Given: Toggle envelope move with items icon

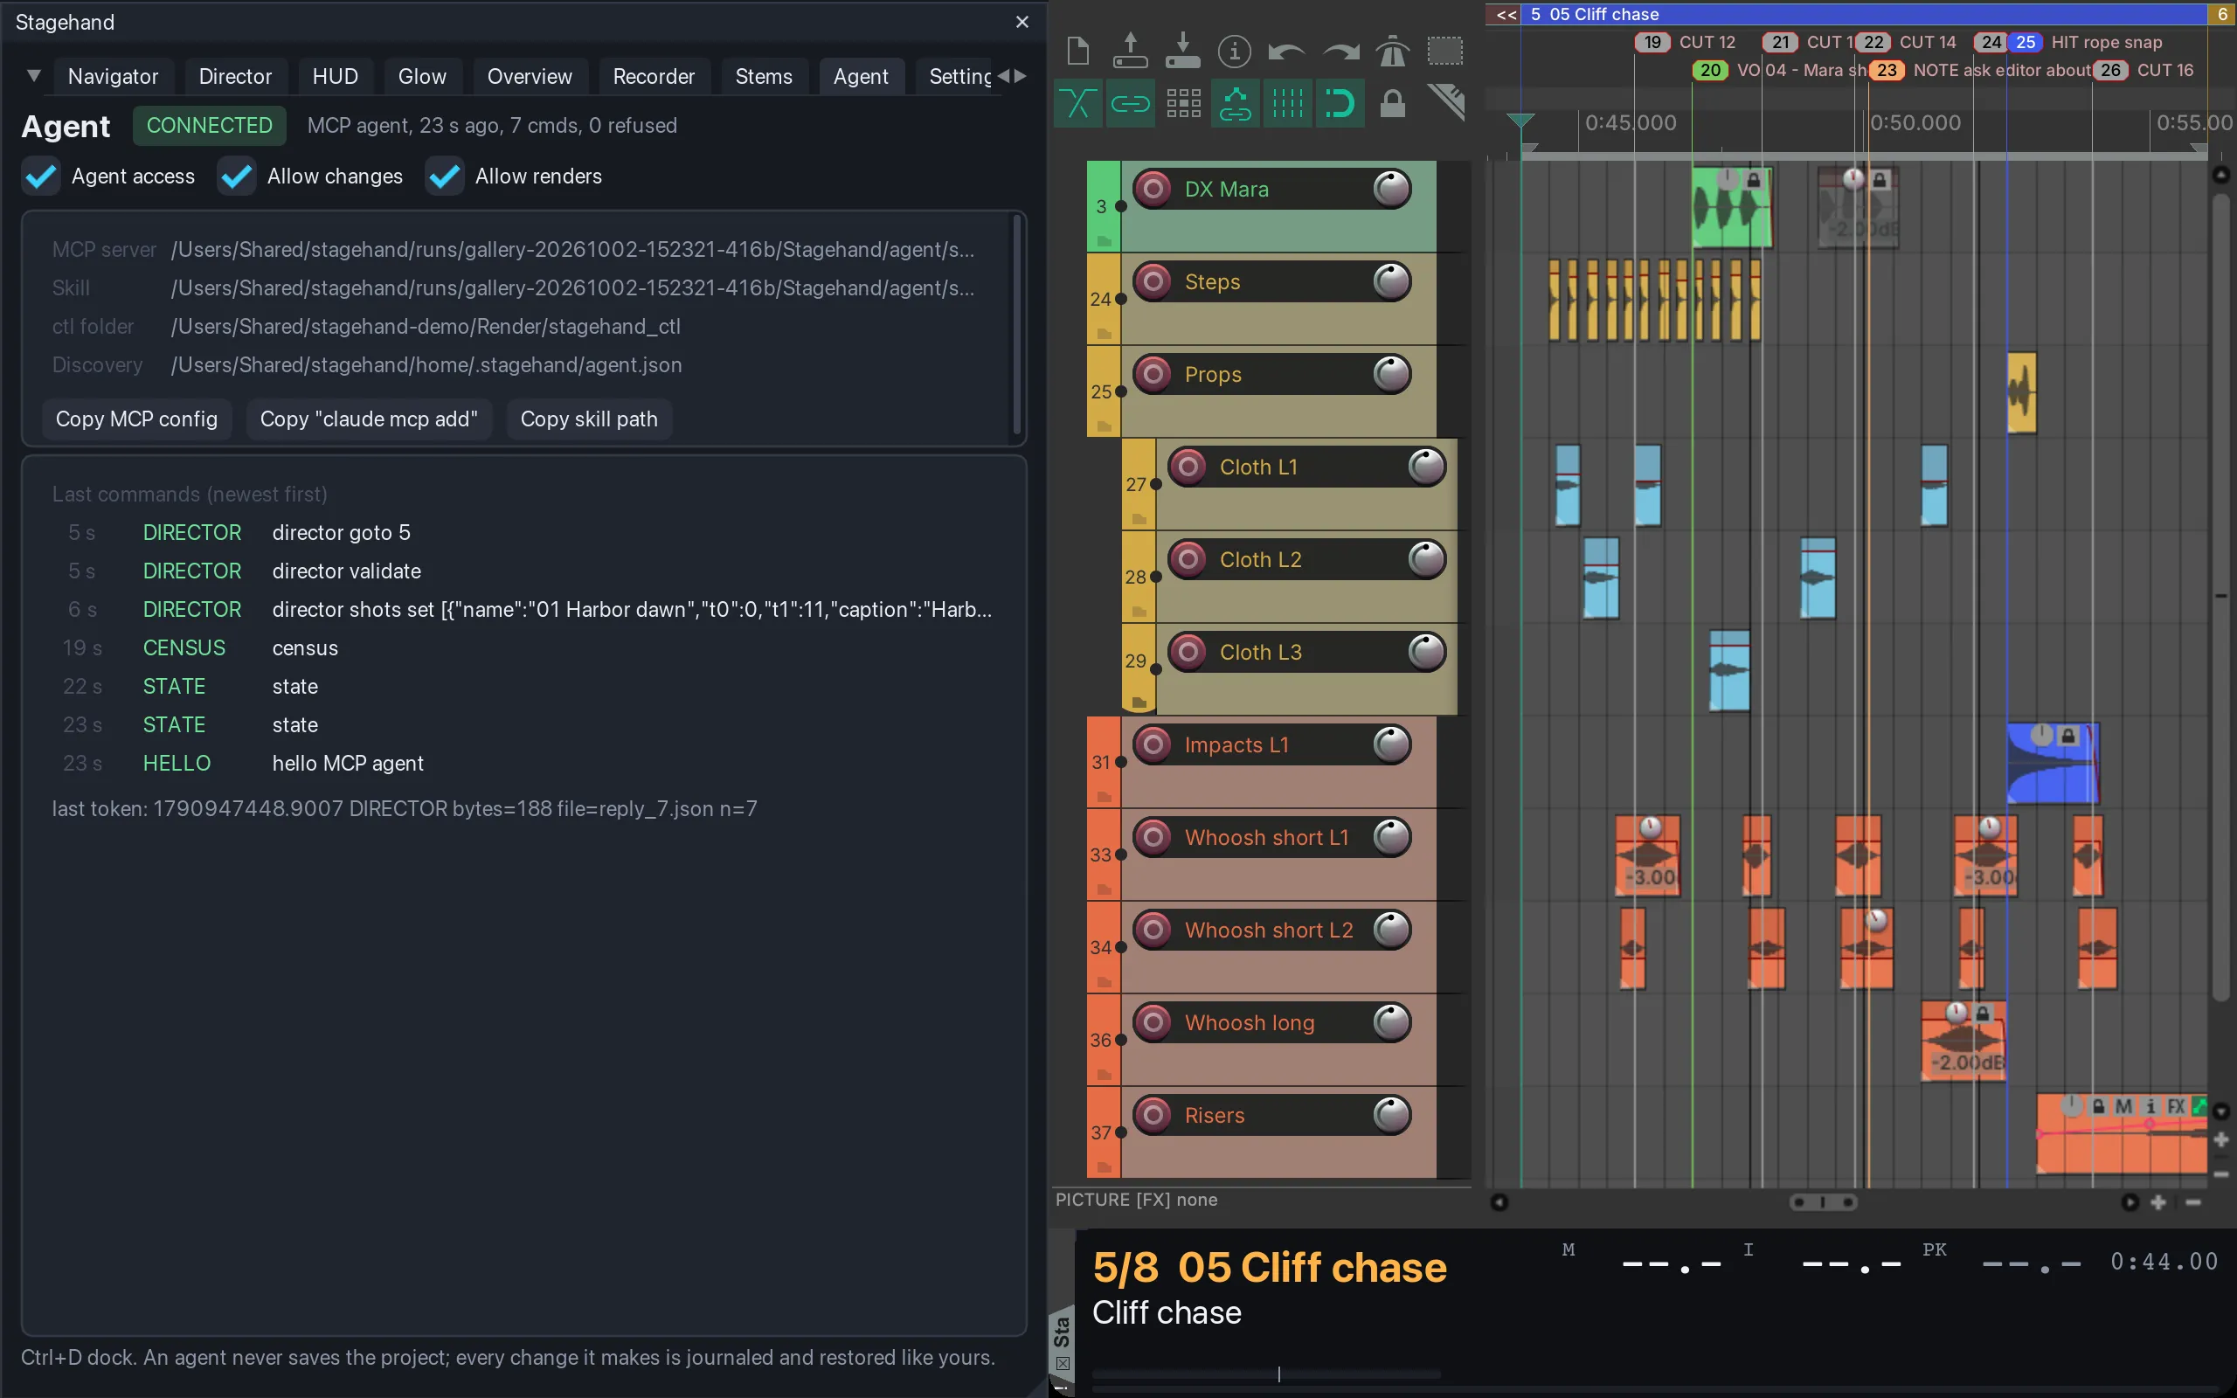Looking at the screenshot, I should 1234,104.
